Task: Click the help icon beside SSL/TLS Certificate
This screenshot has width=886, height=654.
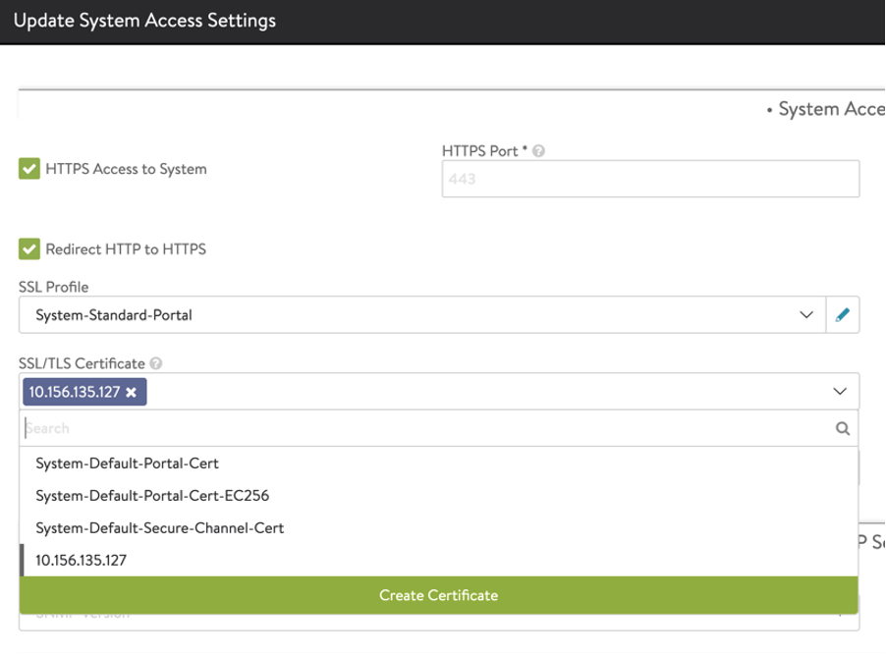Action: tap(156, 363)
